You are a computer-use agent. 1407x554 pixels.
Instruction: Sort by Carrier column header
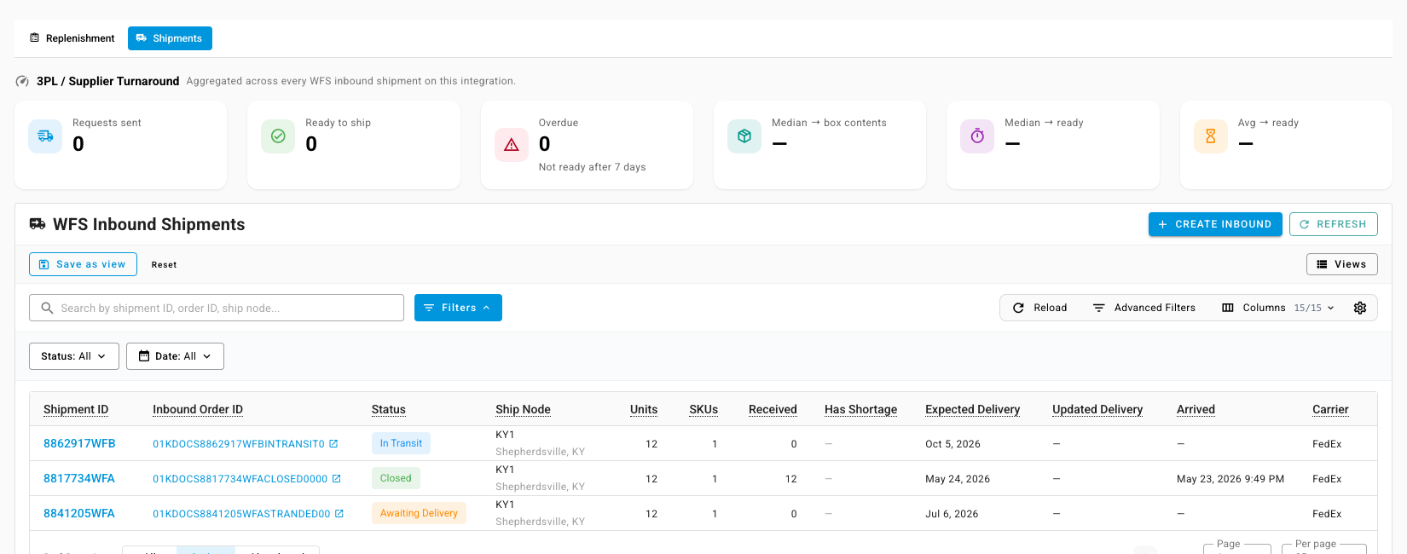click(x=1330, y=409)
